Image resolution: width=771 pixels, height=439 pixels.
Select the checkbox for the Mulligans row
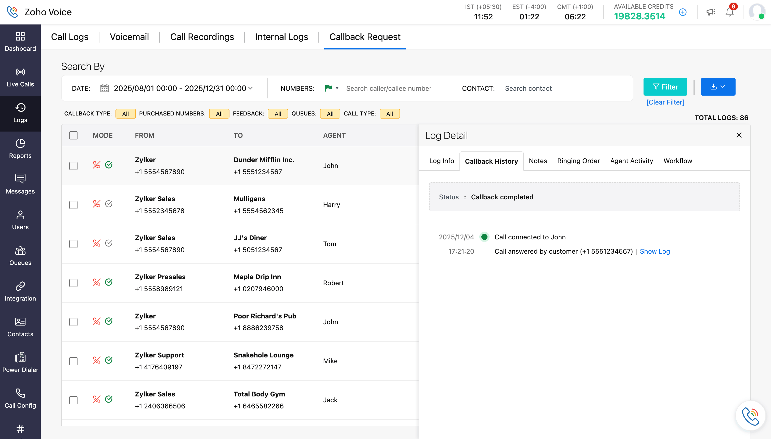click(x=73, y=205)
